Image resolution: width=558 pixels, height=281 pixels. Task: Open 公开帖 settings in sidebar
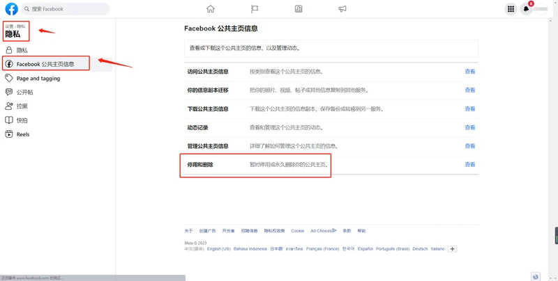(x=57, y=93)
